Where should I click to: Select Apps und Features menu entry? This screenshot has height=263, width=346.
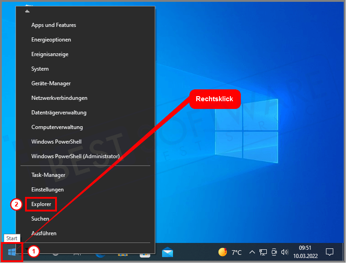[54, 25]
